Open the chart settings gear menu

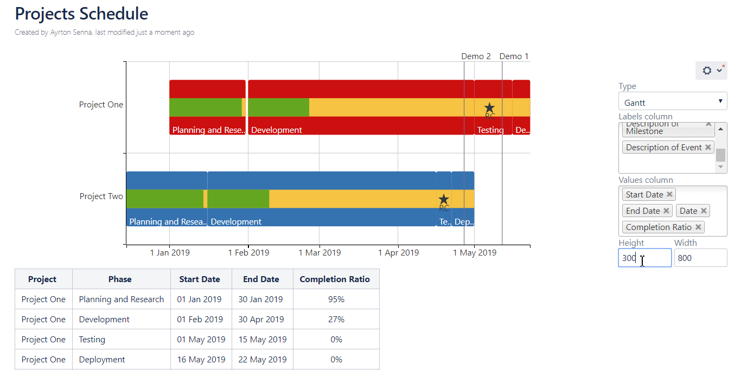pos(711,71)
